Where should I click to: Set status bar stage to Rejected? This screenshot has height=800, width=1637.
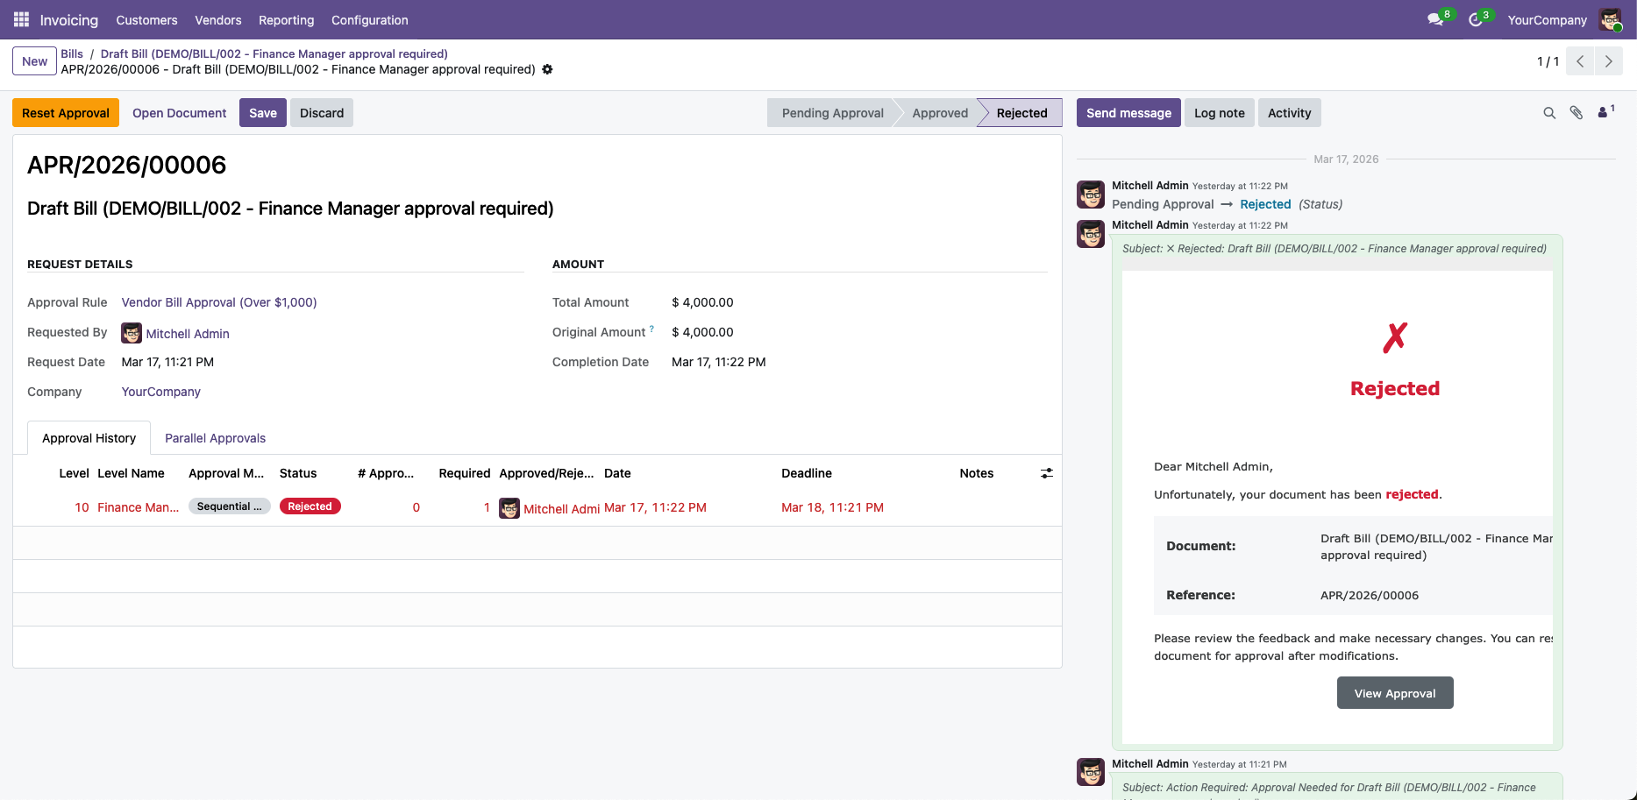click(1020, 112)
